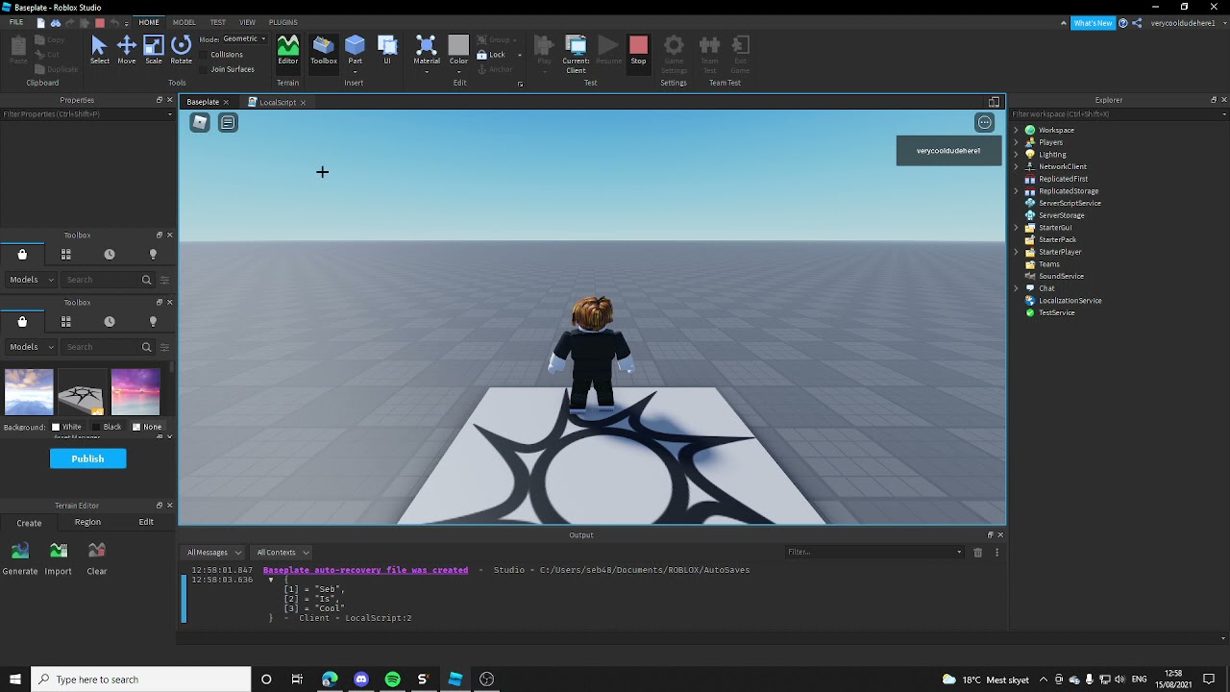Click the Output Filter field

click(x=873, y=552)
